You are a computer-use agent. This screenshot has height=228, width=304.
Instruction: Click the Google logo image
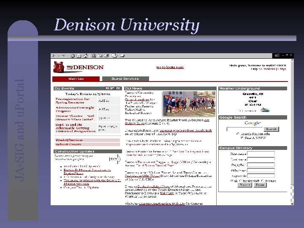point(253,123)
